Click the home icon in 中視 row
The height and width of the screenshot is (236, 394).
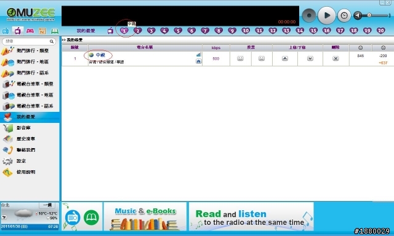(198, 61)
